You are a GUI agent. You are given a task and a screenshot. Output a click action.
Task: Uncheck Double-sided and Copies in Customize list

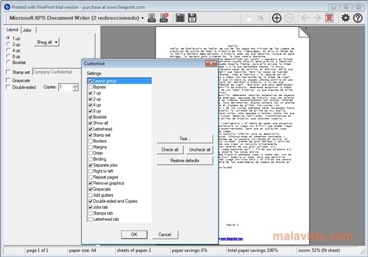pyautogui.click(x=90, y=201)
